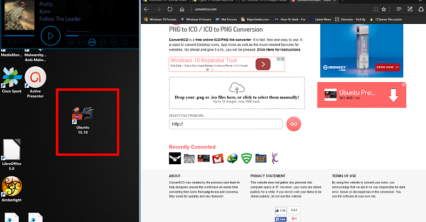Open the Internet Download Manager converted icon

coord(232,159)
